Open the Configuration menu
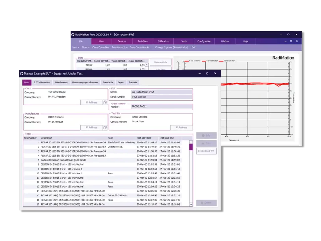 (204, 41)
